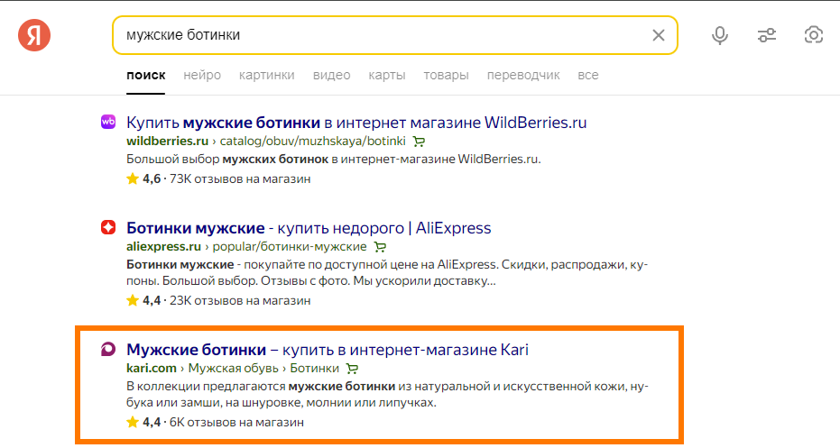Clear the search query with X icon
840x448 pixels.
[659, 35]
